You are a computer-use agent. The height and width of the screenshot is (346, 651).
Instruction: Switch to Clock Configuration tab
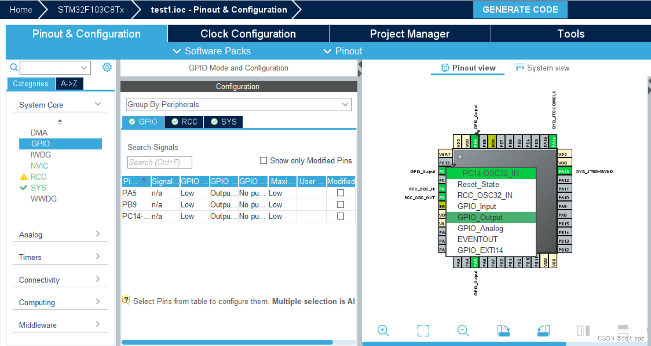[x=248, y=34]
